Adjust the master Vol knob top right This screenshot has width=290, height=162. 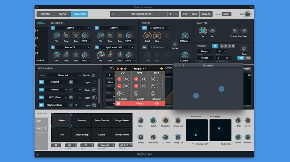[248, 14]
